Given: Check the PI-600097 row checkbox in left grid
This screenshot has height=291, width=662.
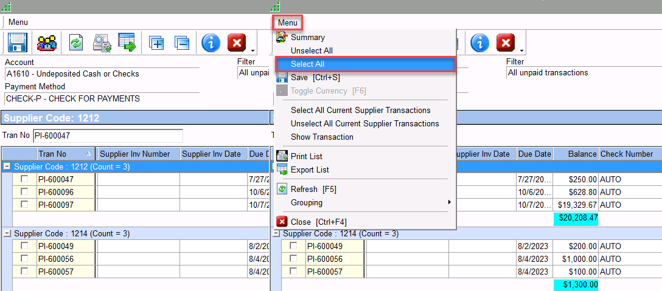Looking at the screenshot, I should tap(24, 205).
